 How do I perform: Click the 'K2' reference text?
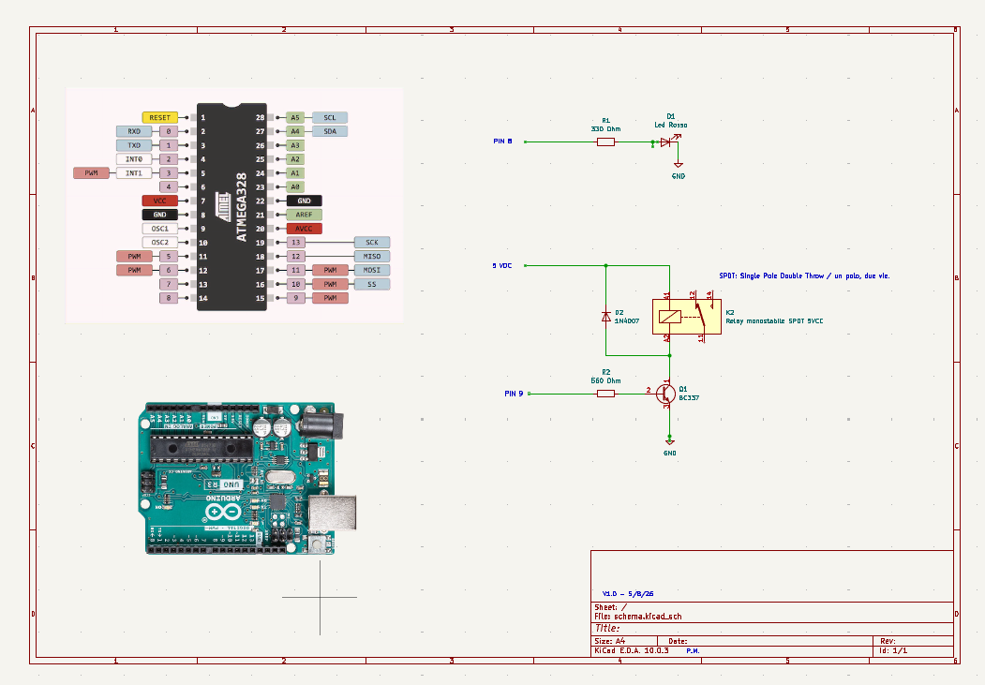tap(730, 312)
